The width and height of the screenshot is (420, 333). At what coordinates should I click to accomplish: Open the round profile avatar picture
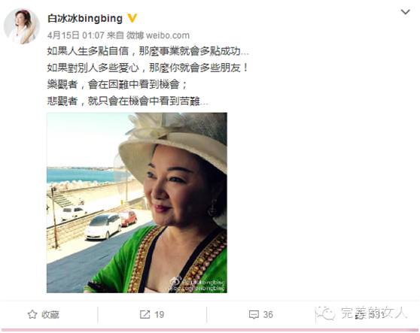coord(21,26)
